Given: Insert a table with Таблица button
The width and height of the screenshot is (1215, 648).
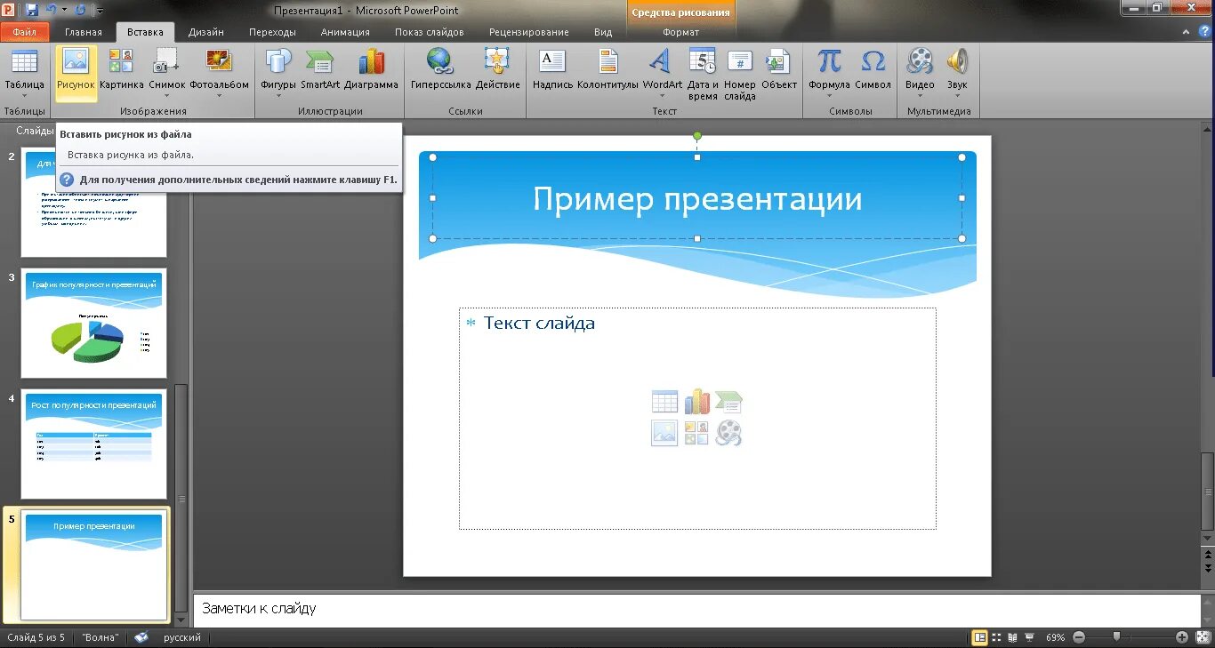Looking at the screenshot, I should (24, 73).
